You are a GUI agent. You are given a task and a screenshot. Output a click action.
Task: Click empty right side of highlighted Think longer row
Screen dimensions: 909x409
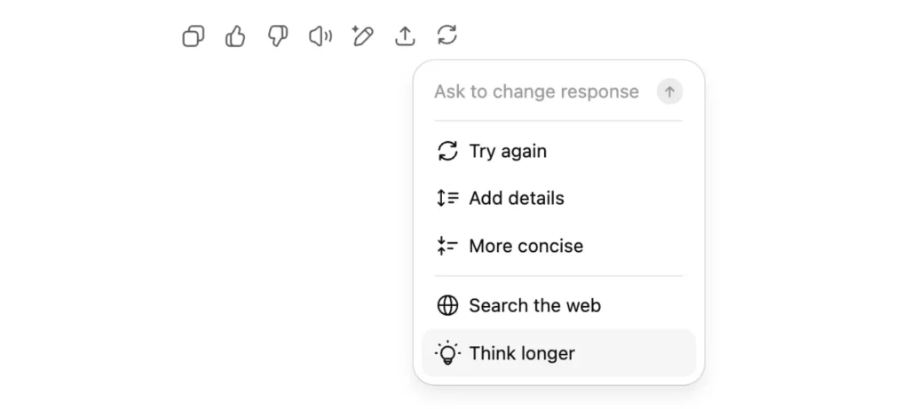pos(639,354)
